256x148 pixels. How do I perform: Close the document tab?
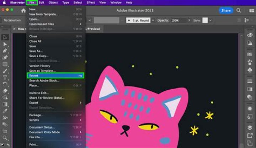click(x=14, y=29)
